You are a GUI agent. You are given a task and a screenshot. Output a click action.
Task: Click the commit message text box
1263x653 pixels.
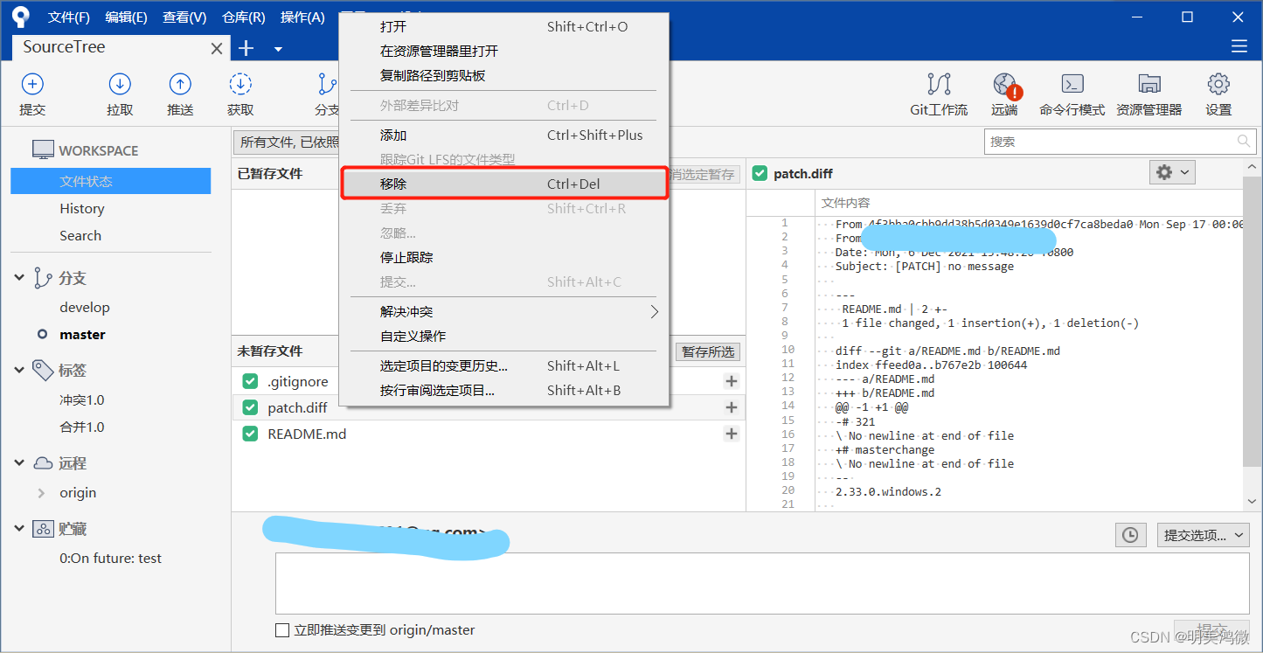pos(764,583)
